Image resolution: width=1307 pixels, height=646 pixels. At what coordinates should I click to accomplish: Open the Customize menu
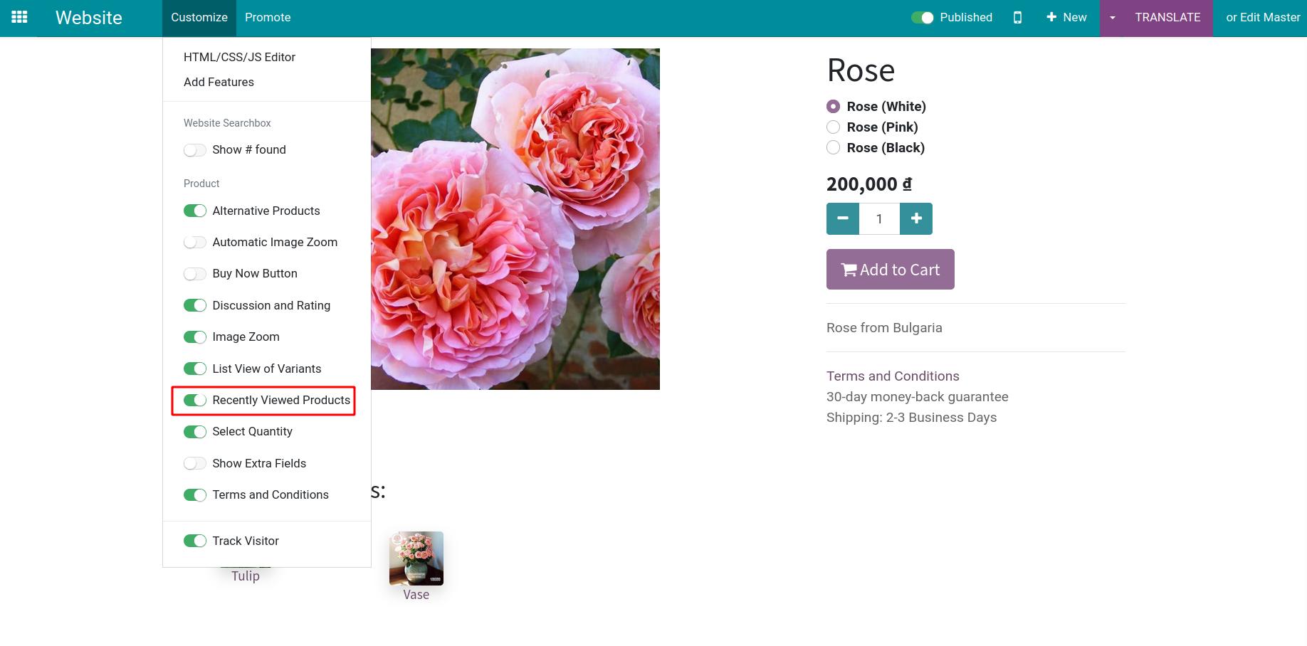click(x=199, y=17)
